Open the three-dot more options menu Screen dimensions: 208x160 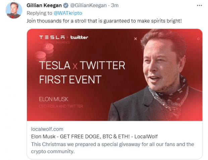(199, 6)
